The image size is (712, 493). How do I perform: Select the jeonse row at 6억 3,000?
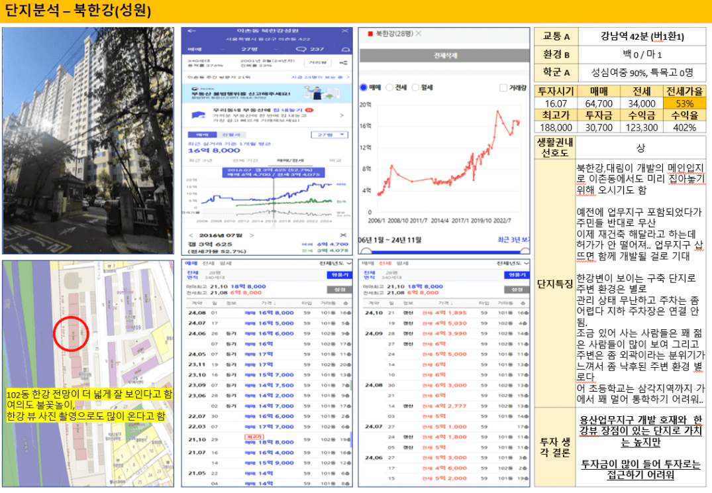point(446,385)
